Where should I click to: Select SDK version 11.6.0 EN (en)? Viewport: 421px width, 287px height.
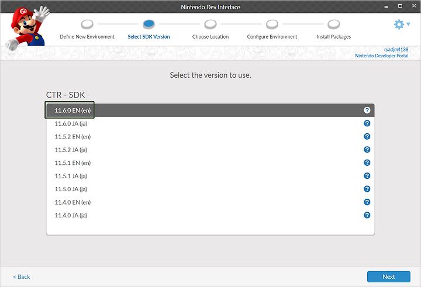tap(210, 110)
